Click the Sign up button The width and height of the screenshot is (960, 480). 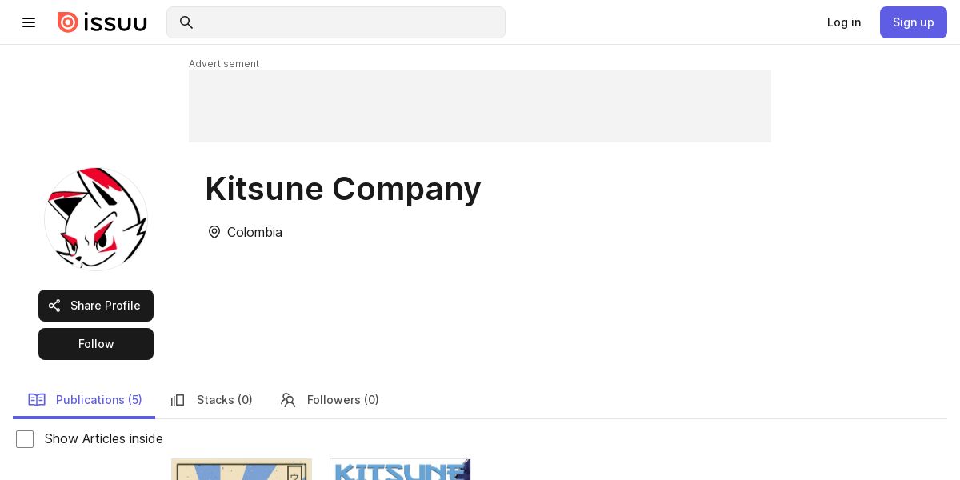tap(914, 22)
